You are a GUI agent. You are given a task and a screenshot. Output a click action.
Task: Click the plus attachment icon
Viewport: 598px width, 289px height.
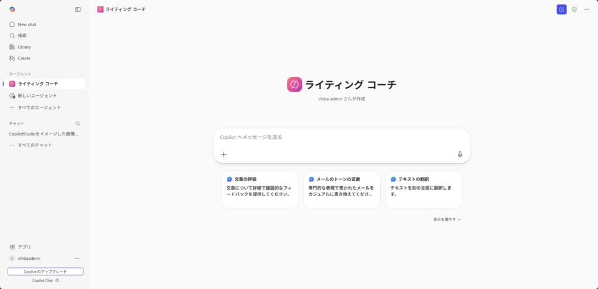(224, 154)
